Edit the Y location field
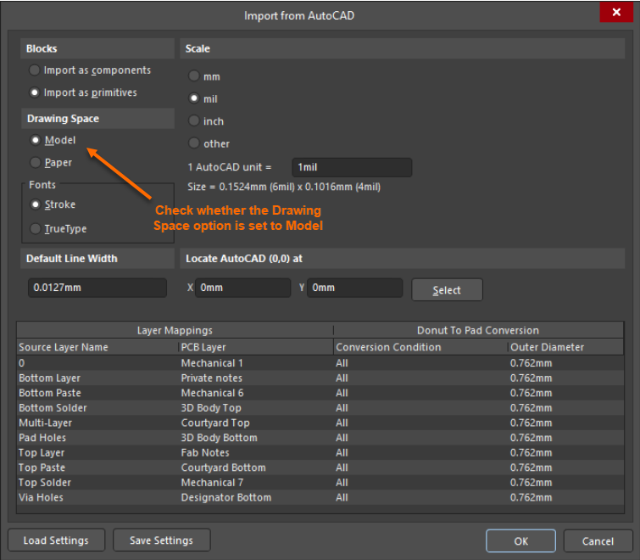Screen dimensions: 640x560 coord(354,288)
